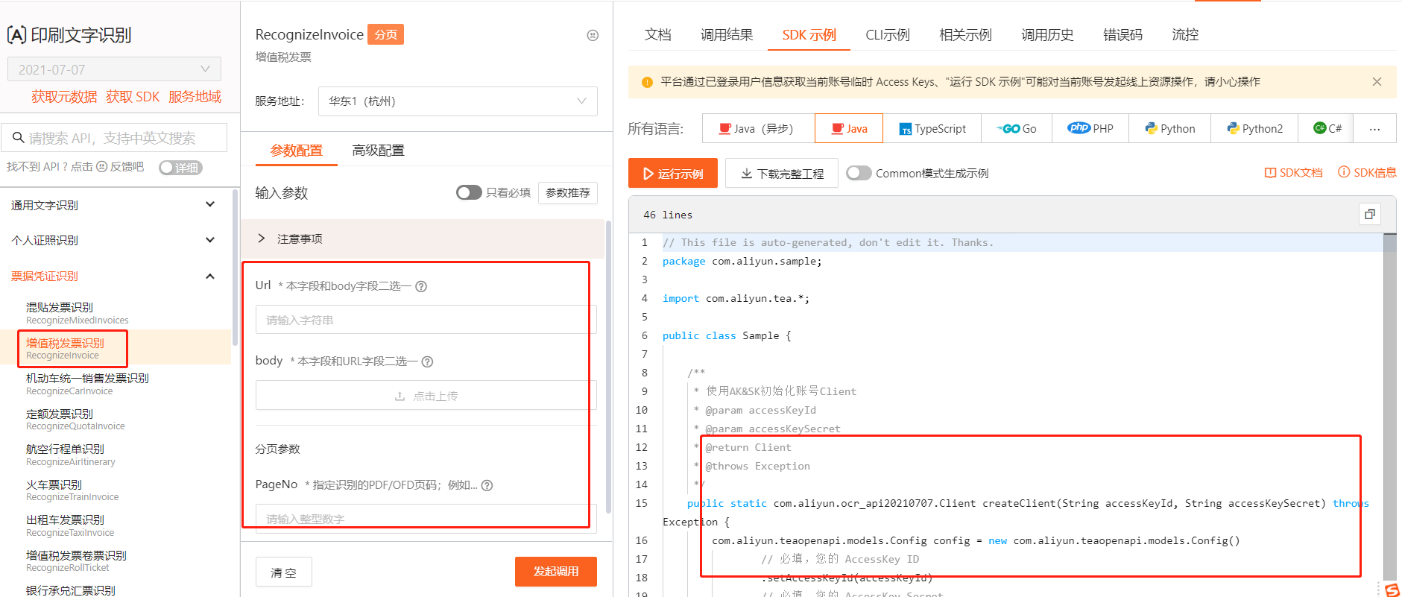Open the 服务地址 region dropdown
Image resolution: width=1402 pixels, height=597 pixels.
(458, 101)
